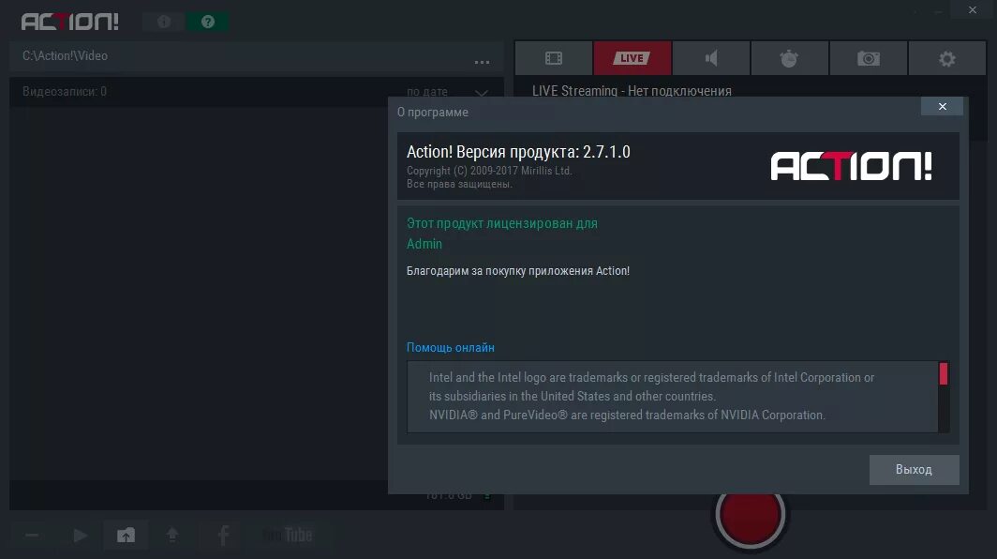Upload to YouTube via the YouTube icon
This screenshot has height=559, width=997.
coord(288,536)
